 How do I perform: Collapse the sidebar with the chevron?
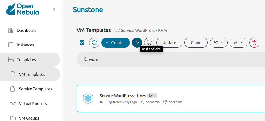coord(54,9)
